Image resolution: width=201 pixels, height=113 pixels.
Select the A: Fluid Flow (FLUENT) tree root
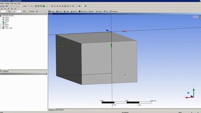coord(8,16)
